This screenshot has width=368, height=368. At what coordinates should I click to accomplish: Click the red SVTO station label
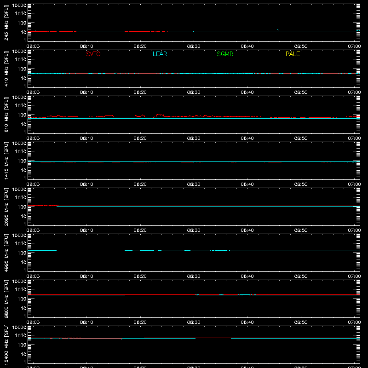(93, 54)
